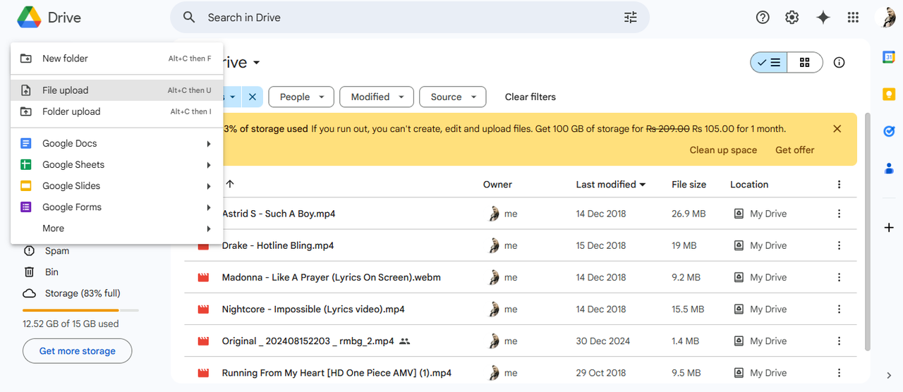The image size is (903, 392).
Task: Open the Help question mark icon
Action: click(x=763, y=18)
